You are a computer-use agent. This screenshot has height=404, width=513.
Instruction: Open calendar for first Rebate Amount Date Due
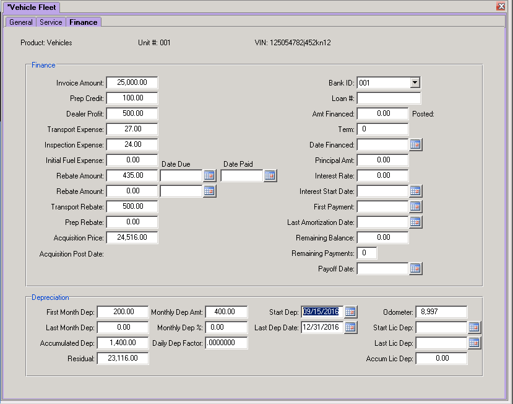point(209,175)
